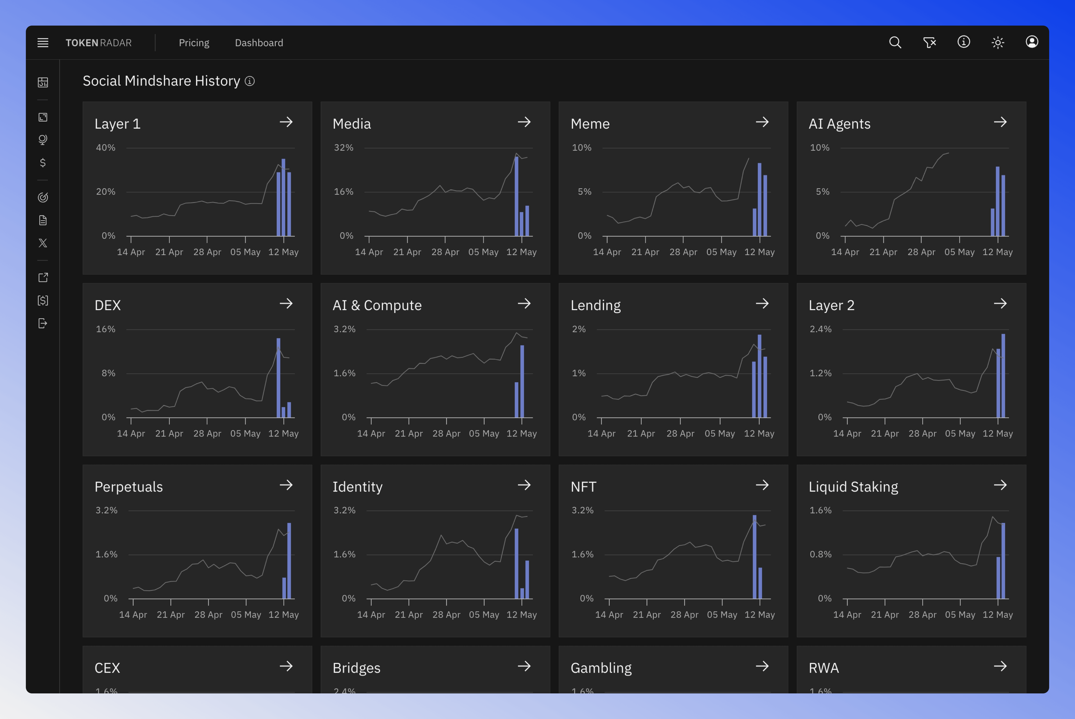The height and width of the screenshot is (719, 1075).
Task: Click the NFT card title
Action: point(583,486)
